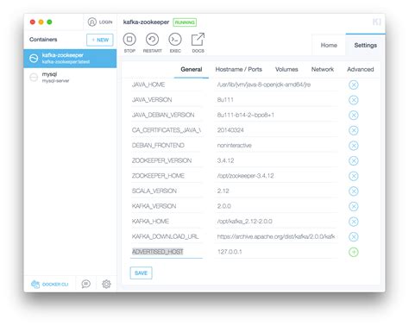
Task: Remove the JAVA_DEBIAN_VERSION variable
Action: (354, 116)
